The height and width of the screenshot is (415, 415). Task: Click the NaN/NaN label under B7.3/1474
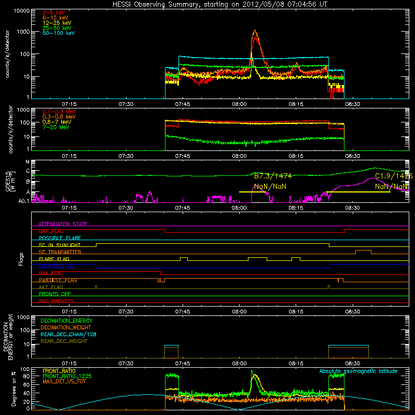tap(270, 186)
